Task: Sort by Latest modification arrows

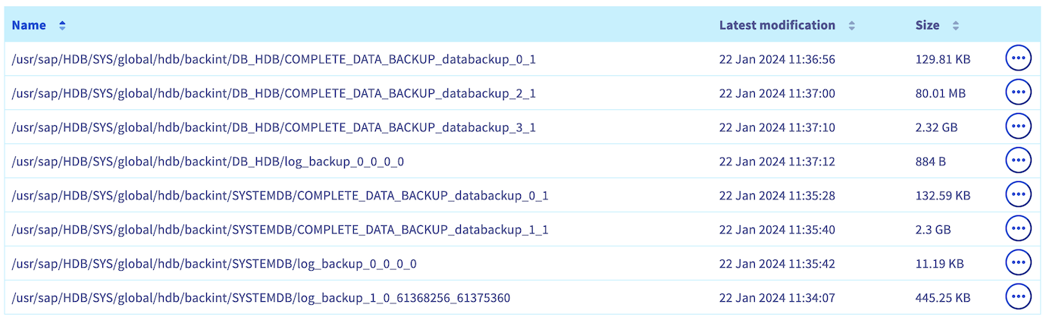Action: [x=851, y=26]
